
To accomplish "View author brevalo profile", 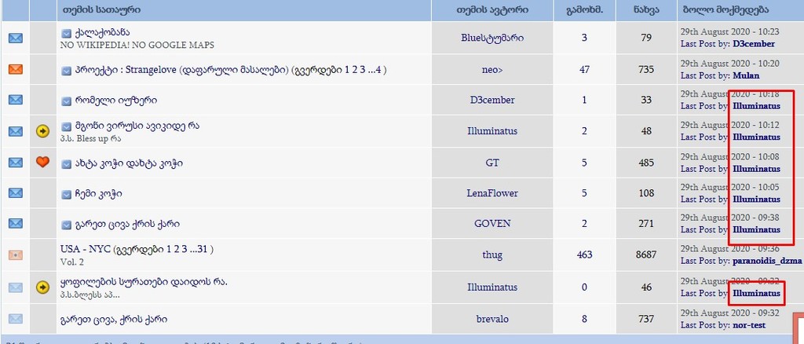I will (492, 319).
